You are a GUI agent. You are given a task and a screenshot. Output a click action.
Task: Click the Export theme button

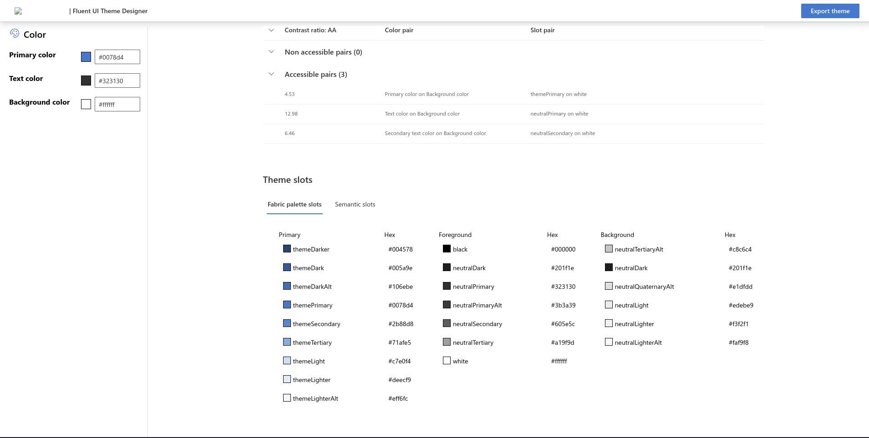click(x=829, y=10)
